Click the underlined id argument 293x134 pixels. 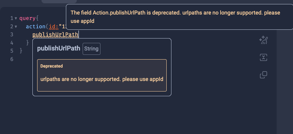54,27
